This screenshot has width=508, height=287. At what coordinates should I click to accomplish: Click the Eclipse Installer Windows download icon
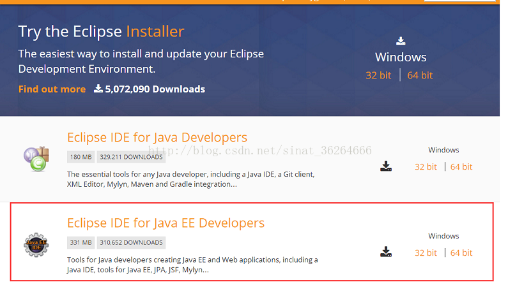click(x=401, y=41)
